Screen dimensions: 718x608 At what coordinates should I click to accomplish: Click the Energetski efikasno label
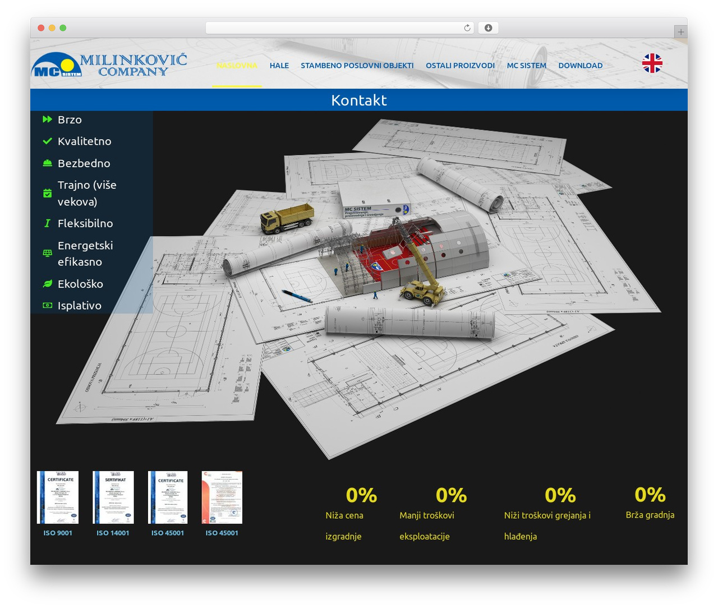coord(85,254)
